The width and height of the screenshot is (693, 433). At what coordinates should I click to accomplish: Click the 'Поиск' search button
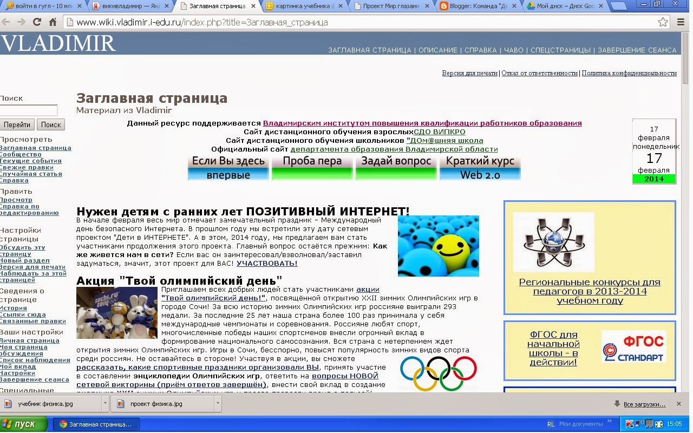pyautogui.click(x=51, y=124)
